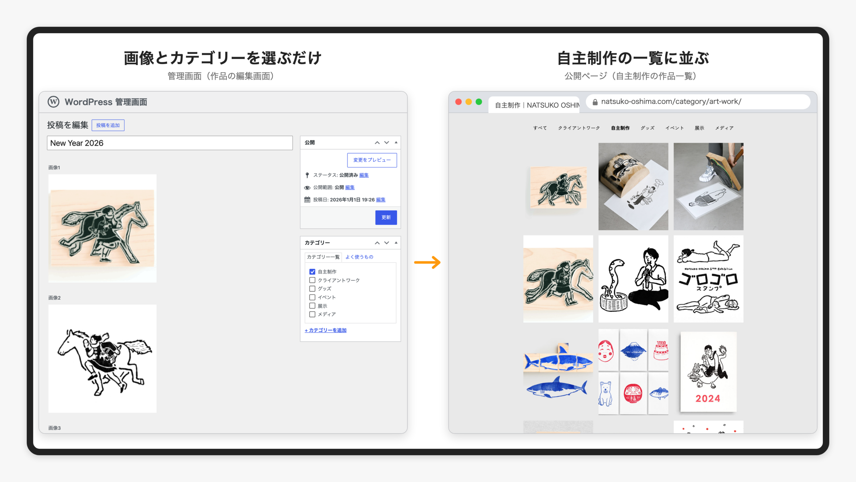Open the メディア navigation item on site
856x482 pixels.
coord(724,128)
